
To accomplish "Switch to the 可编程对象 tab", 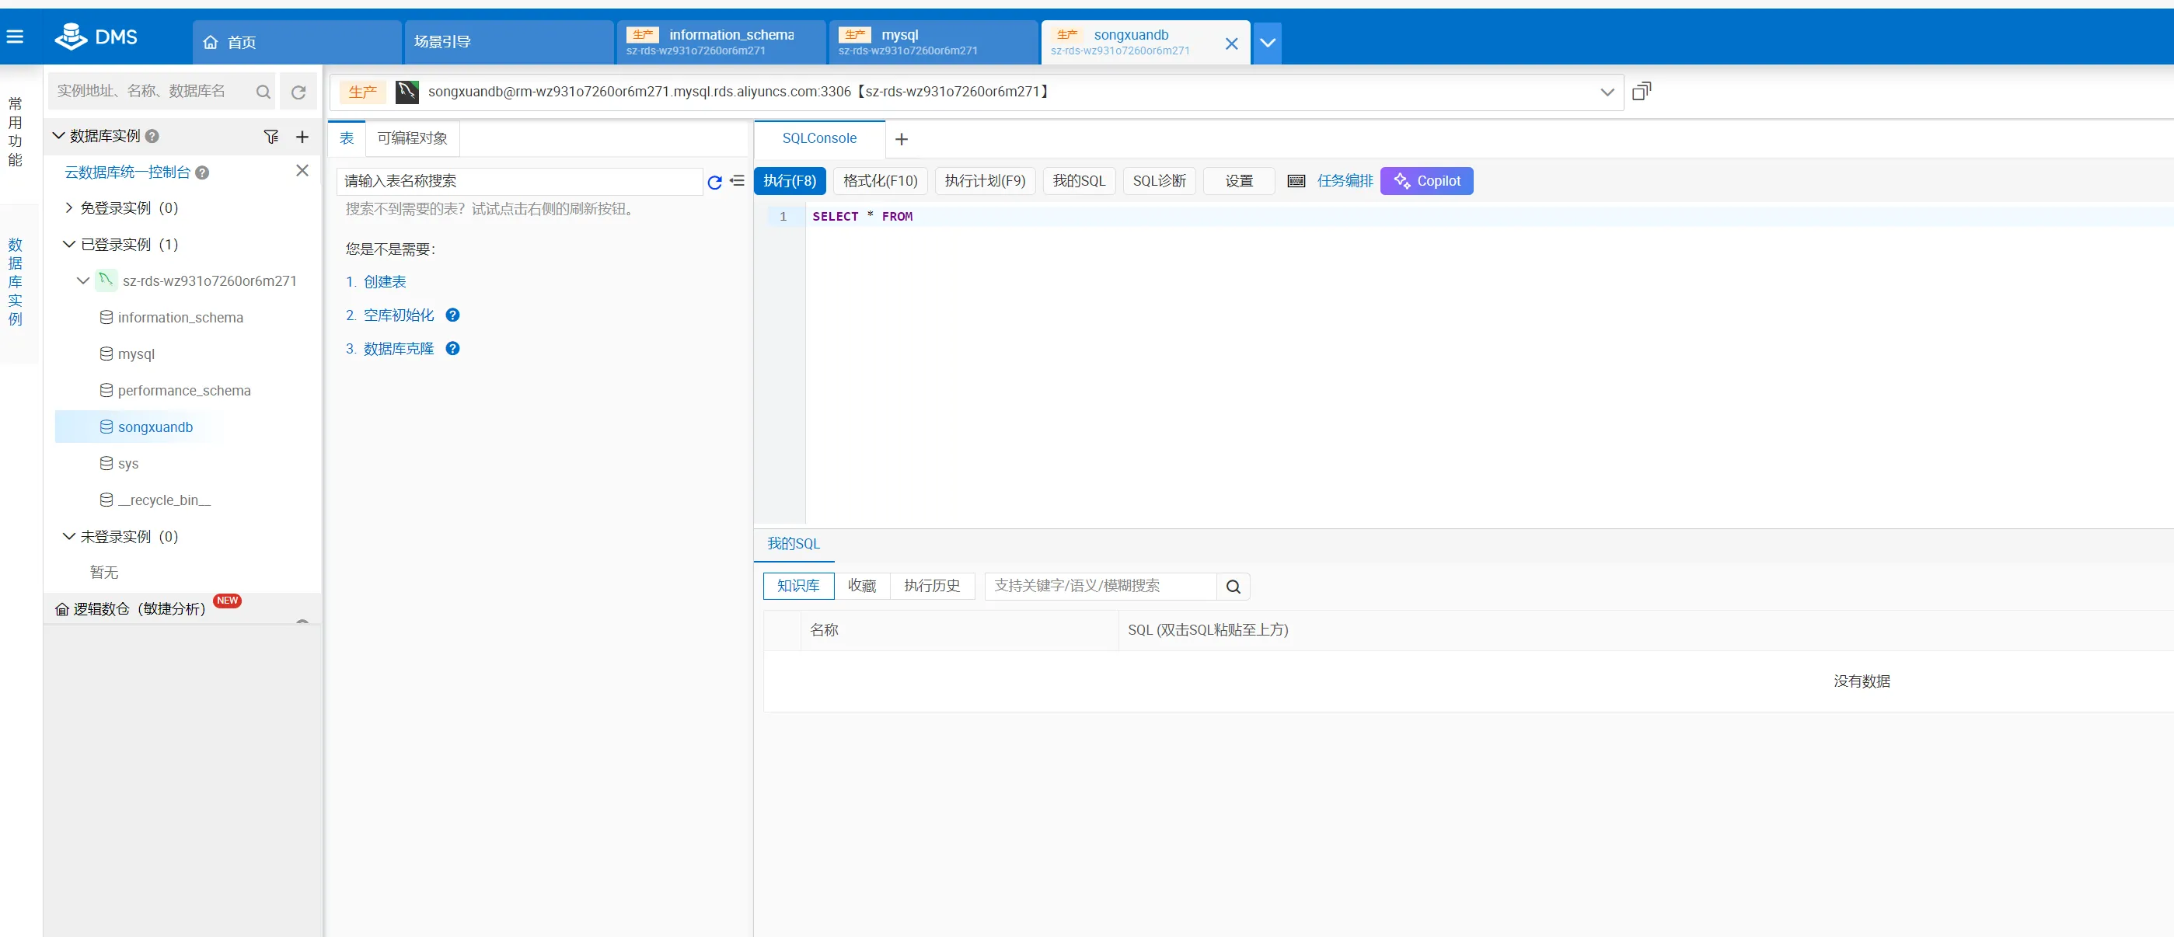I will click(412, 138).
